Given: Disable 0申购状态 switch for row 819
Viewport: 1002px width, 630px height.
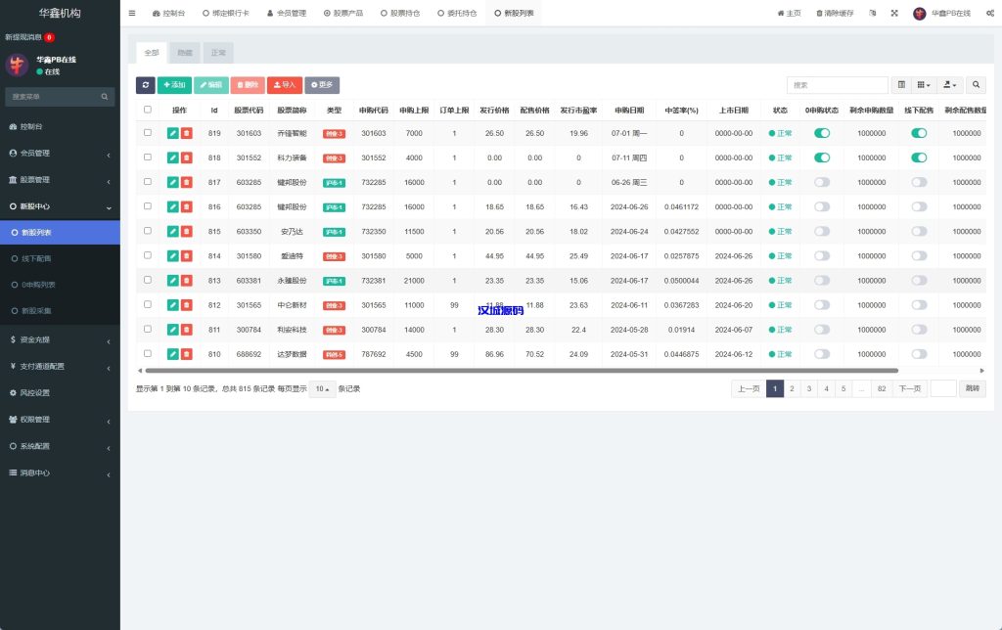Looking at the screenshot, I should 822,133.
